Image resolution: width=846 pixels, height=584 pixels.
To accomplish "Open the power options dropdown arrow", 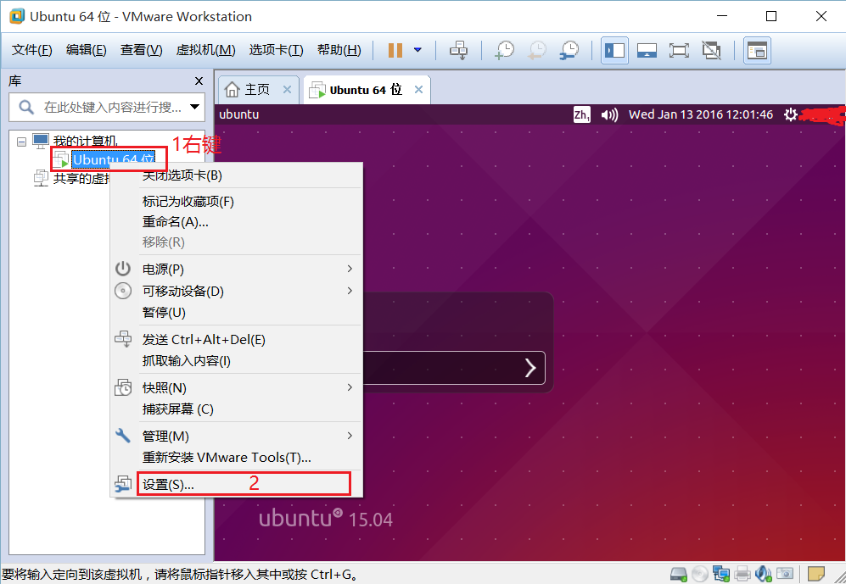I will click(417, 50).
